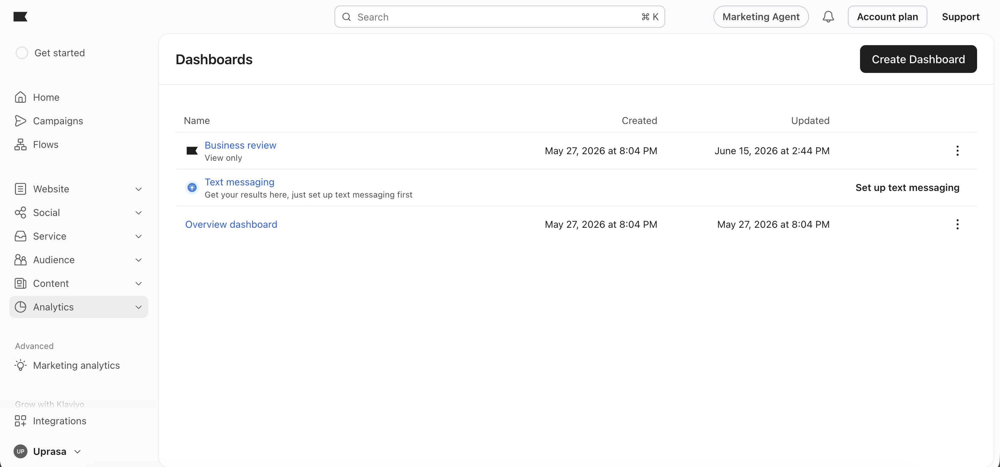Image resolution: width=1000 pixels, height=467 pixels.
Task: Click the Analytics pie chart icon
Action: [x=20, y=307]
